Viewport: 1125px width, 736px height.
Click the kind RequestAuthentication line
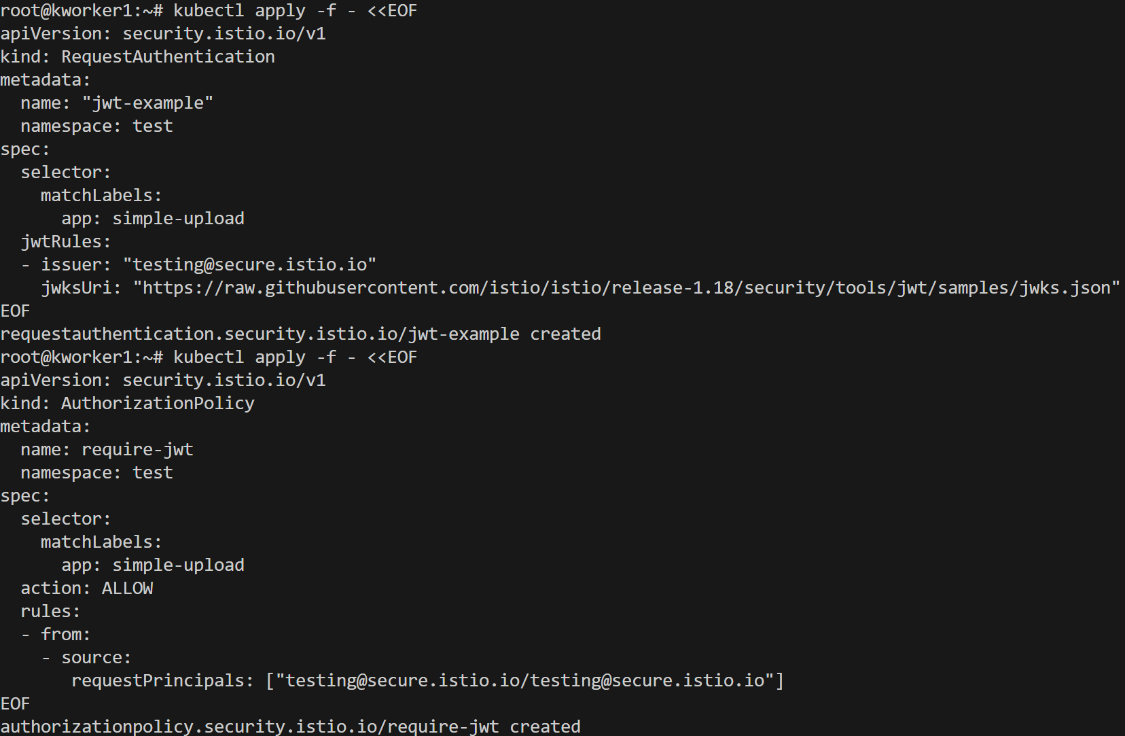tap(137, 57)
